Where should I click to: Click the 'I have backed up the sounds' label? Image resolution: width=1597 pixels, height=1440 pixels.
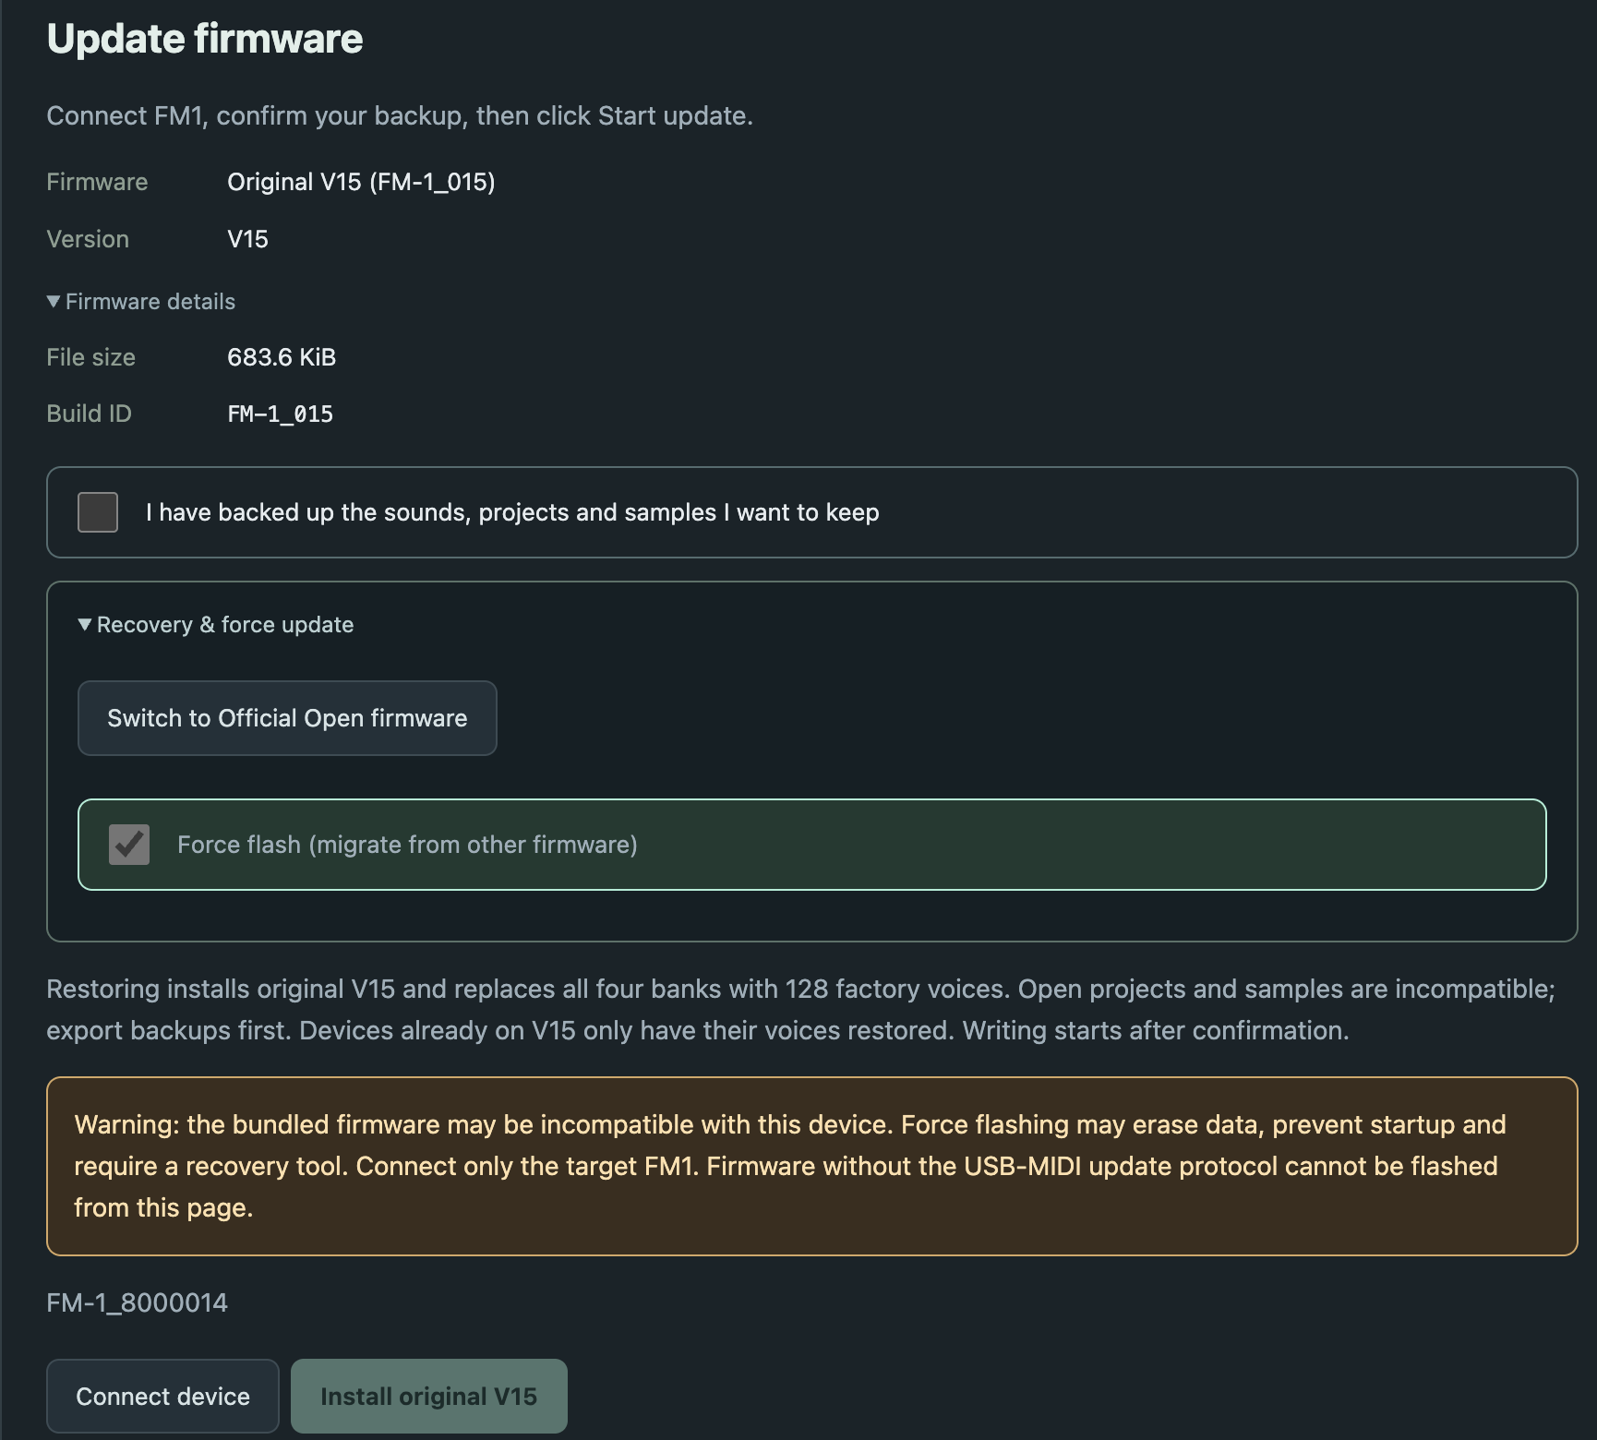tap(512, 512)
